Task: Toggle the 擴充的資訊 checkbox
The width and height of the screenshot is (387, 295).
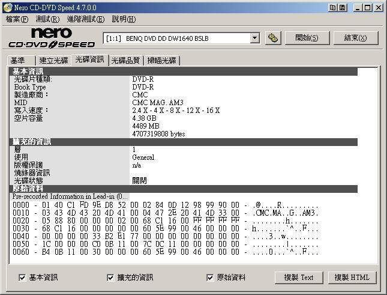Action: pyautogui.click(x=110, y=278)
